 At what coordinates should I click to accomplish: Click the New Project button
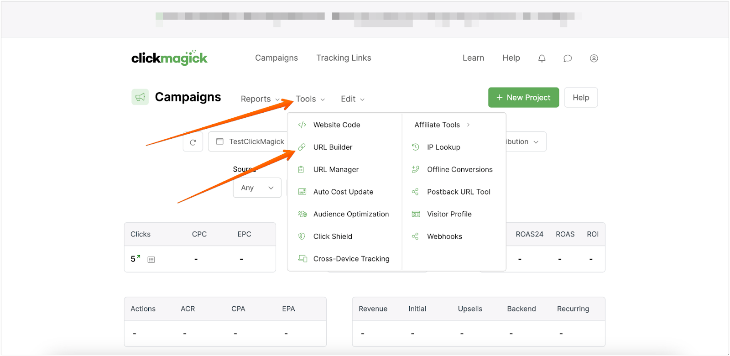click(523, 98)
